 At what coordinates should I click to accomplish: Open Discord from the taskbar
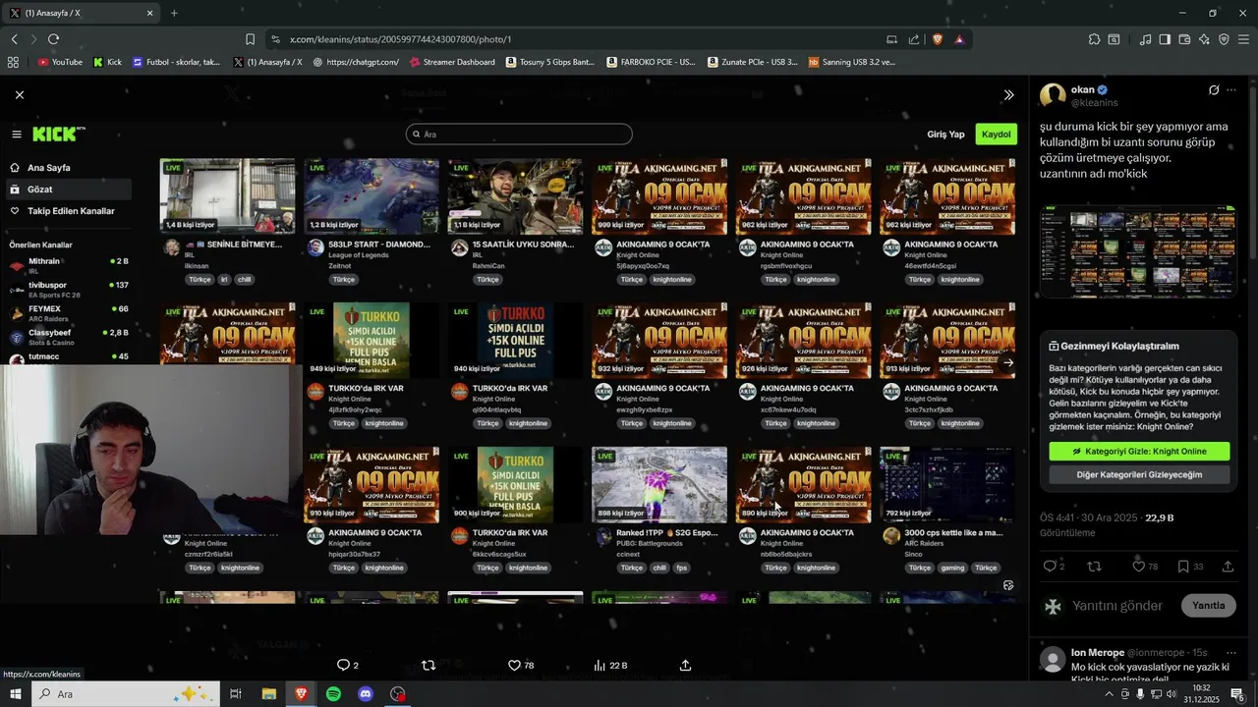coord(366,694)
